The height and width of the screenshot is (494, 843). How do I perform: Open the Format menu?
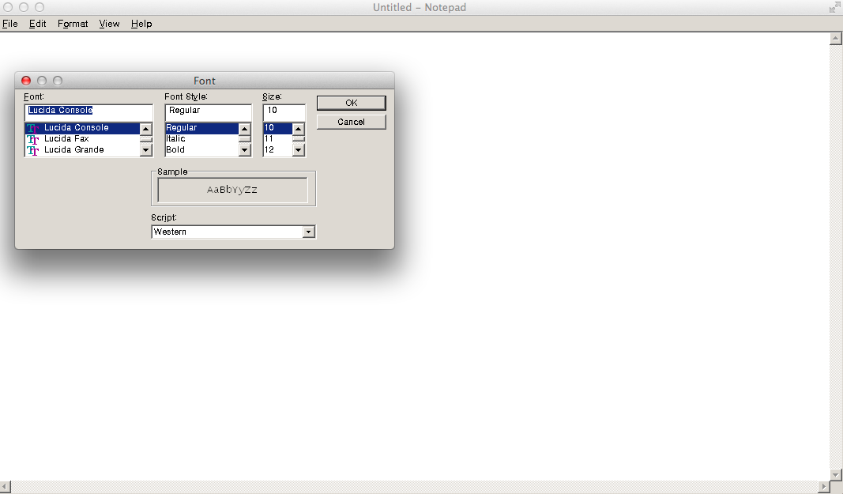pos(73,24)
